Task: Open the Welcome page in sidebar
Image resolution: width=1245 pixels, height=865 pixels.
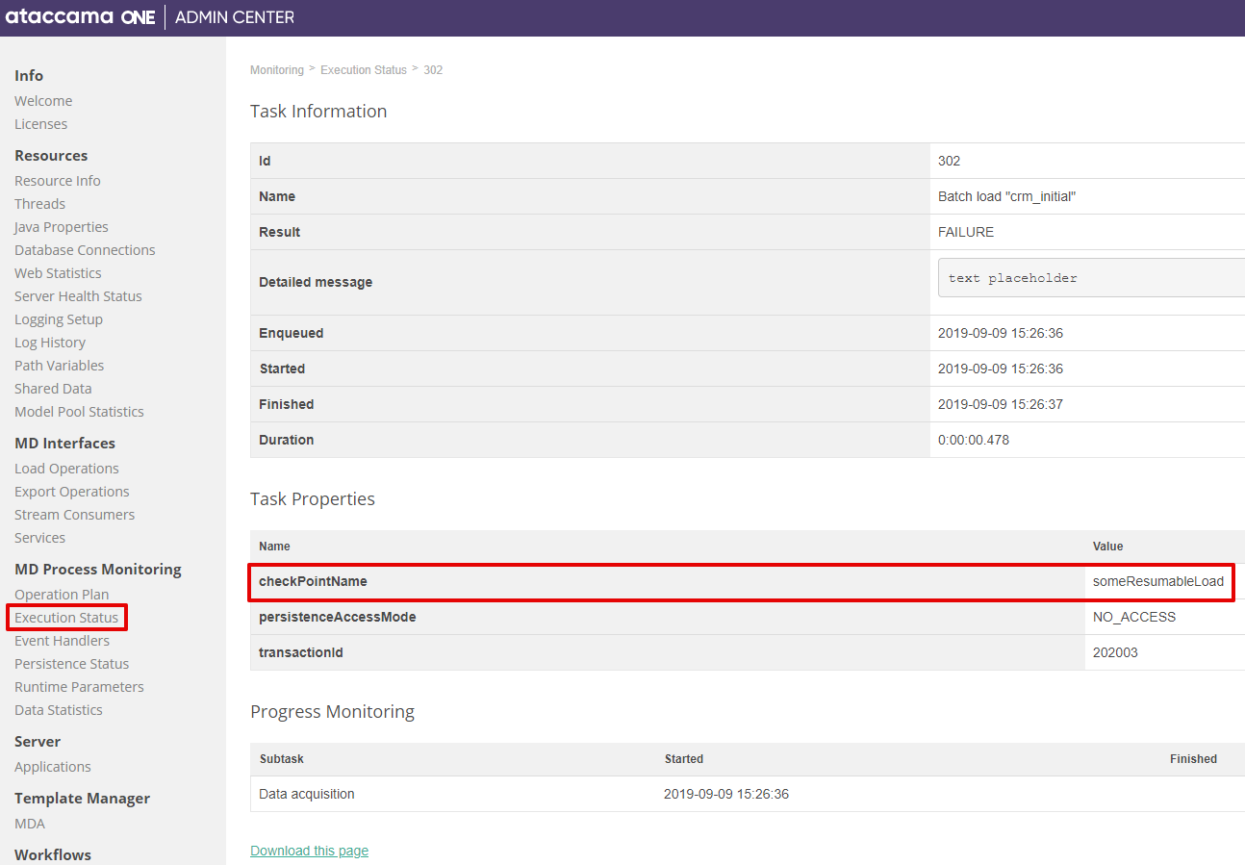Action: point(43,101)
